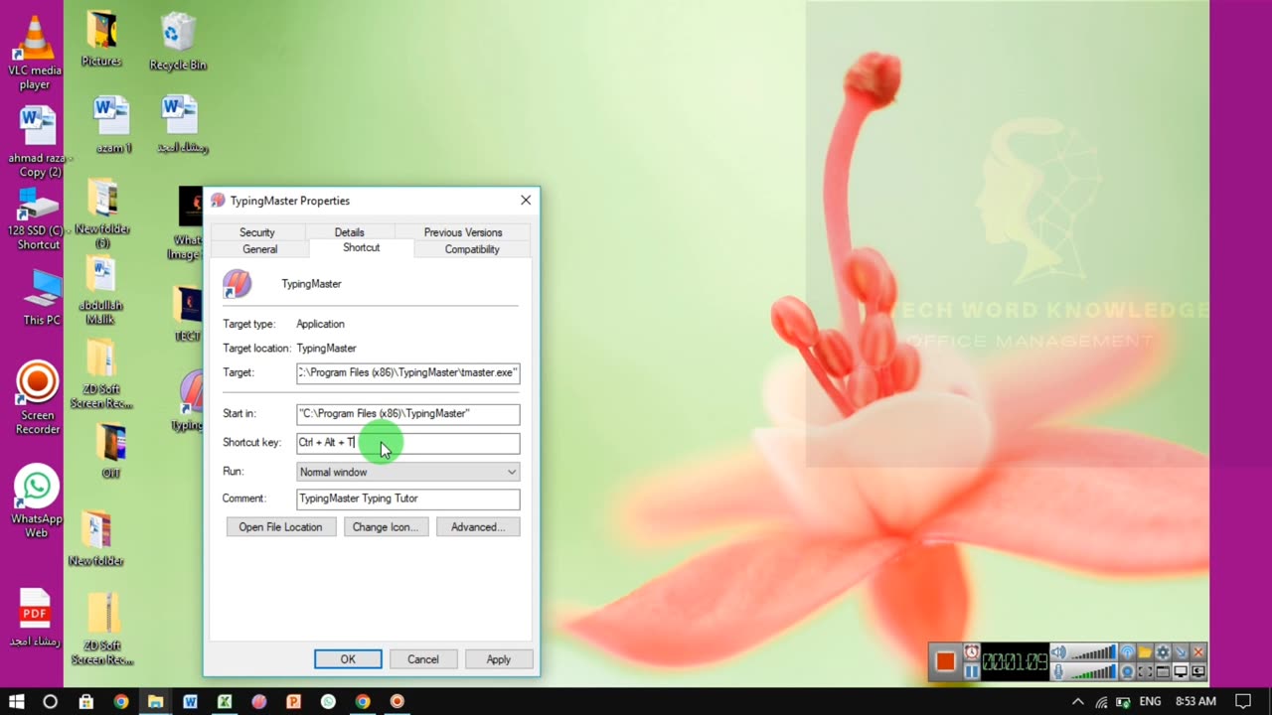Open the alarm clock schedule icon in recorder
This screenshot has width=1272, height=715.
click(972, 651)
